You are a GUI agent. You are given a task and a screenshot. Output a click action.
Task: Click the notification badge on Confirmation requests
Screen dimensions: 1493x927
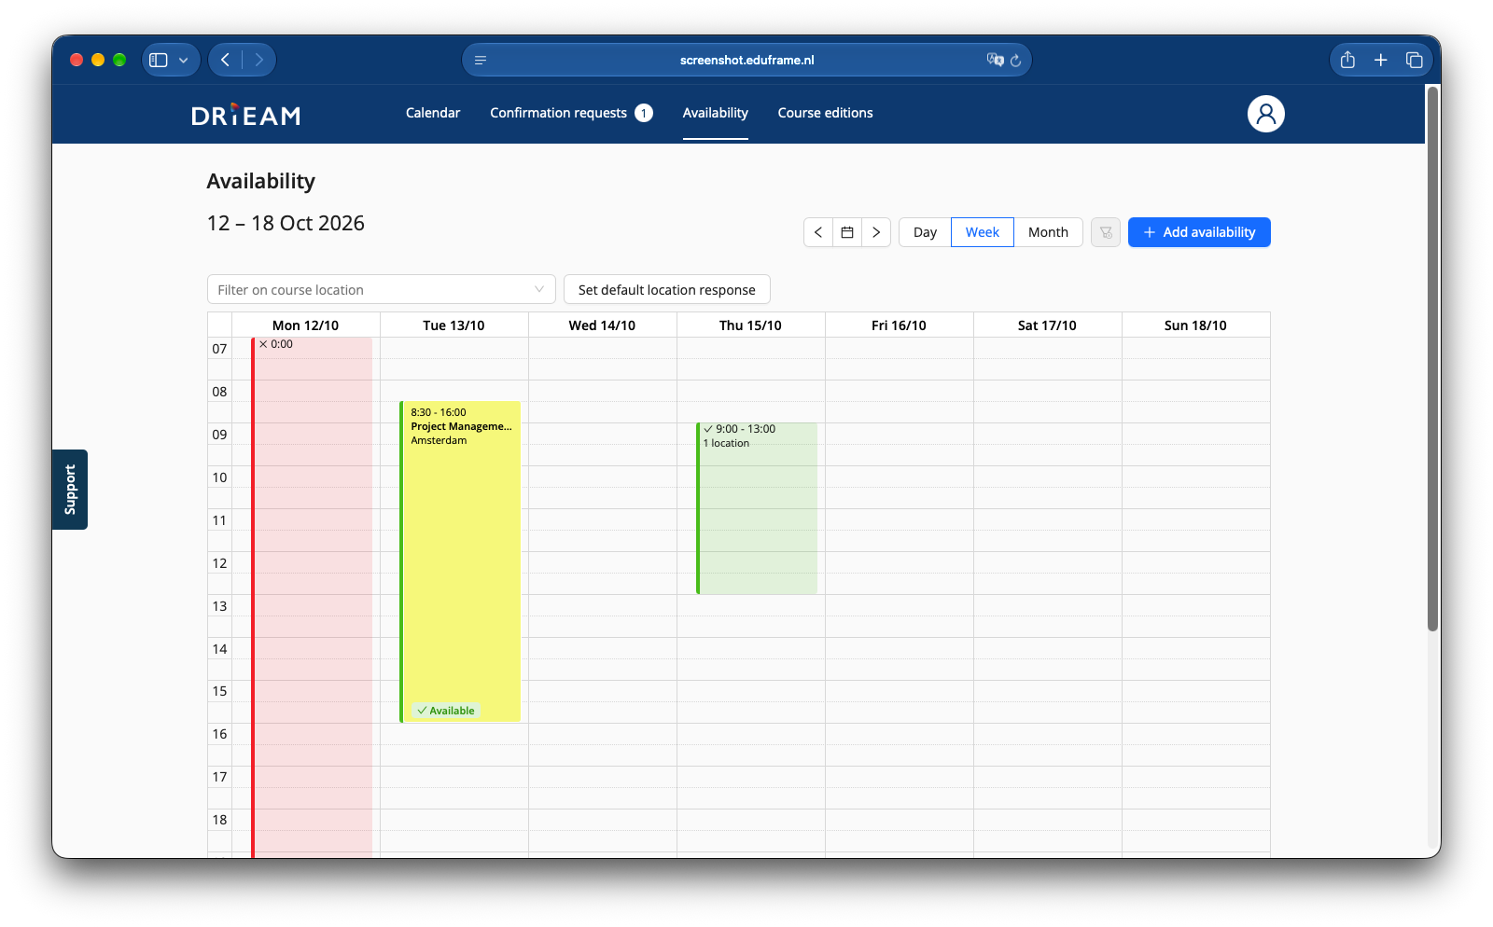pyautogui.click(x=644, y=113)
